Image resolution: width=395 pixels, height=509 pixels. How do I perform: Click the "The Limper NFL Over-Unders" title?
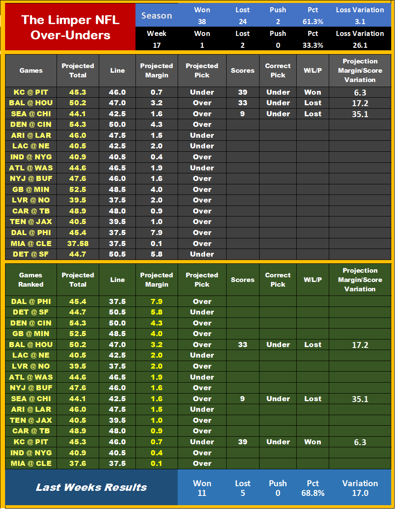pos(70,27)
